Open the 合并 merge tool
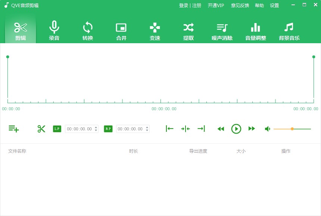This screenshot has height=216, width=321. point(121,31)
